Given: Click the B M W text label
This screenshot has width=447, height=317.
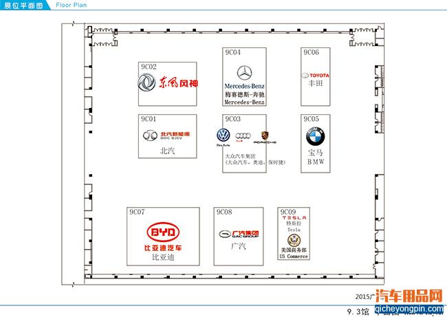Looking at the screenshot, I should 316,162.
